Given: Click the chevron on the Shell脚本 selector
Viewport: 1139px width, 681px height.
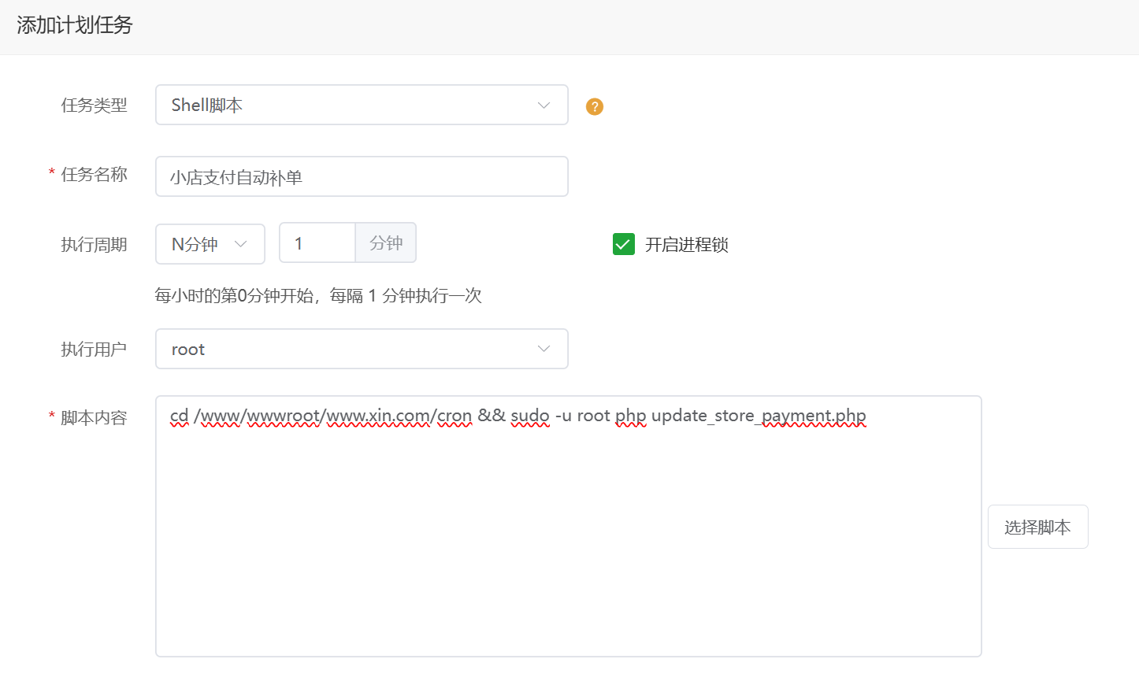Looking at the screenshot, I should point(543,105).
